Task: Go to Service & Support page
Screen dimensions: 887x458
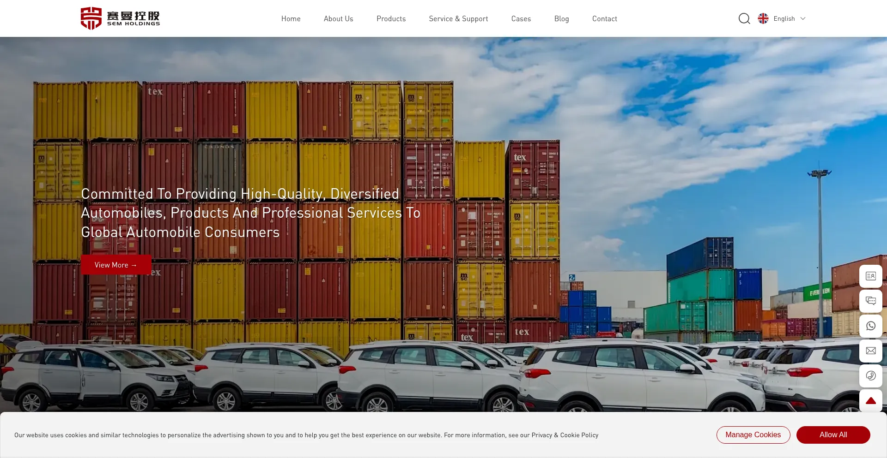Action: (x=458, y=18)
